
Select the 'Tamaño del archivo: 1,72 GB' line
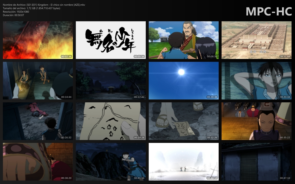[x=32, y=8]
